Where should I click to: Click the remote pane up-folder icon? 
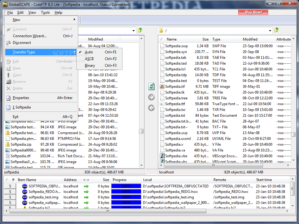point(276,30)
